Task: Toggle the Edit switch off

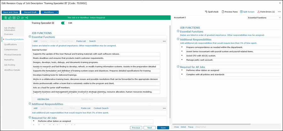Action: 64,23
